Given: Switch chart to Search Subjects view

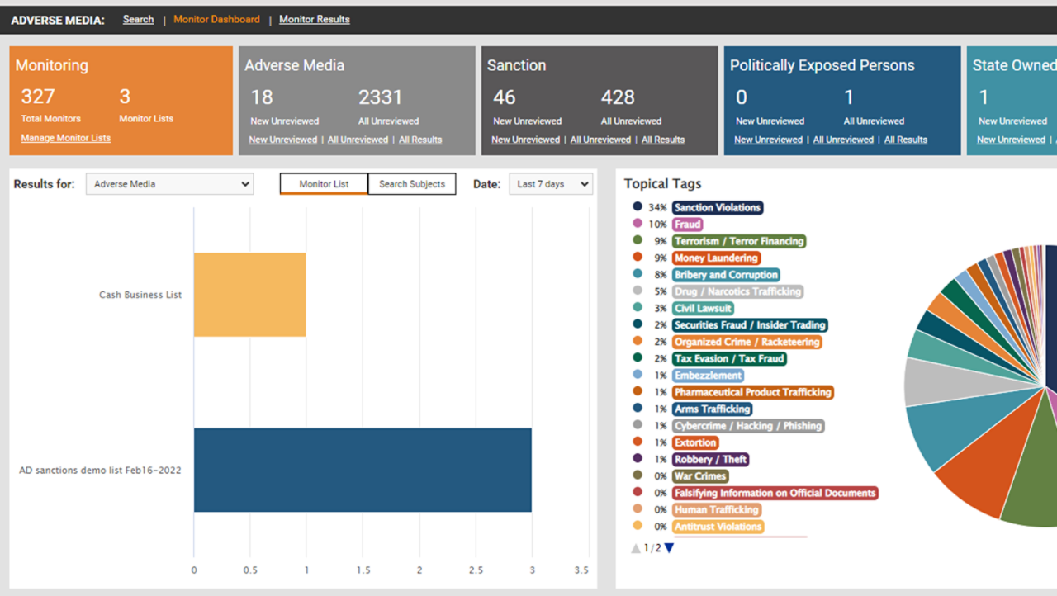Looking at the screenshot, I should [412, 184].
